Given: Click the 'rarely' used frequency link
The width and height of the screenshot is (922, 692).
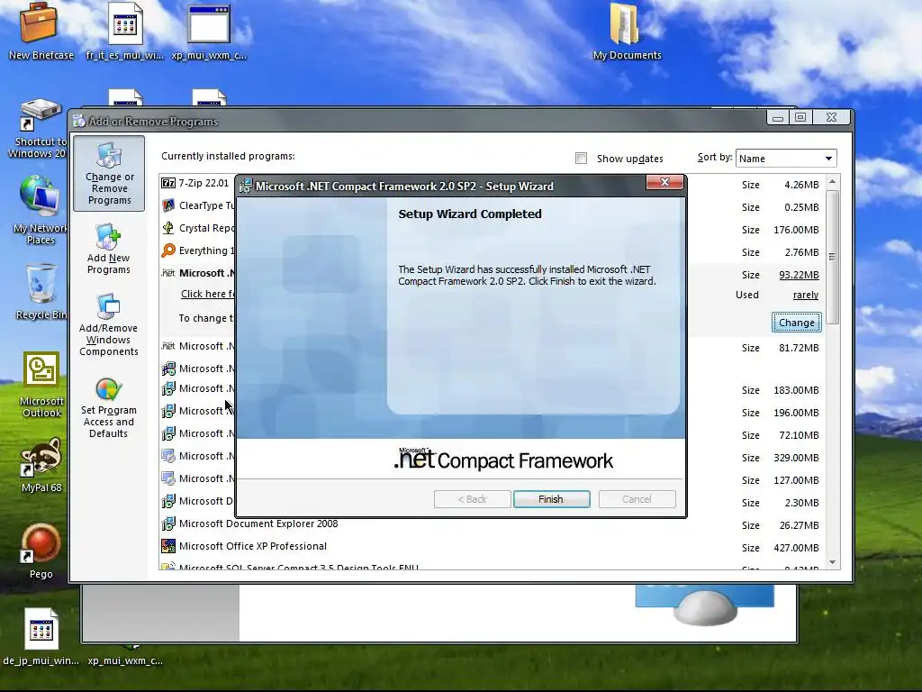Looking at the screenshot, I should pyautogui.click(x=806, y=295).
